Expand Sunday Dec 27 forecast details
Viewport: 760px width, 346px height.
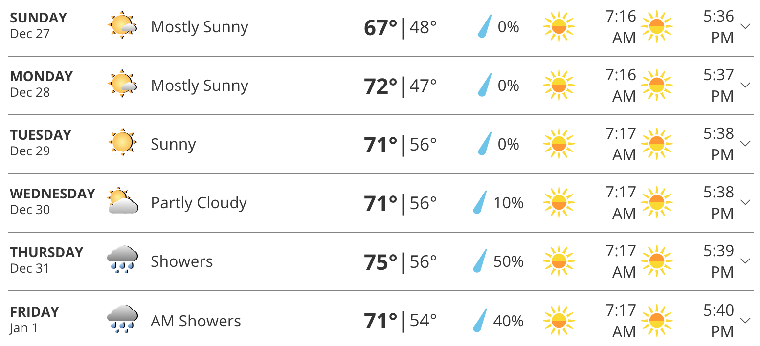(745, 26)
